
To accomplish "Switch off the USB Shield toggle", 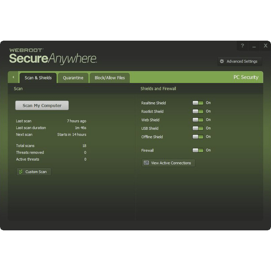I will [198, 128].
